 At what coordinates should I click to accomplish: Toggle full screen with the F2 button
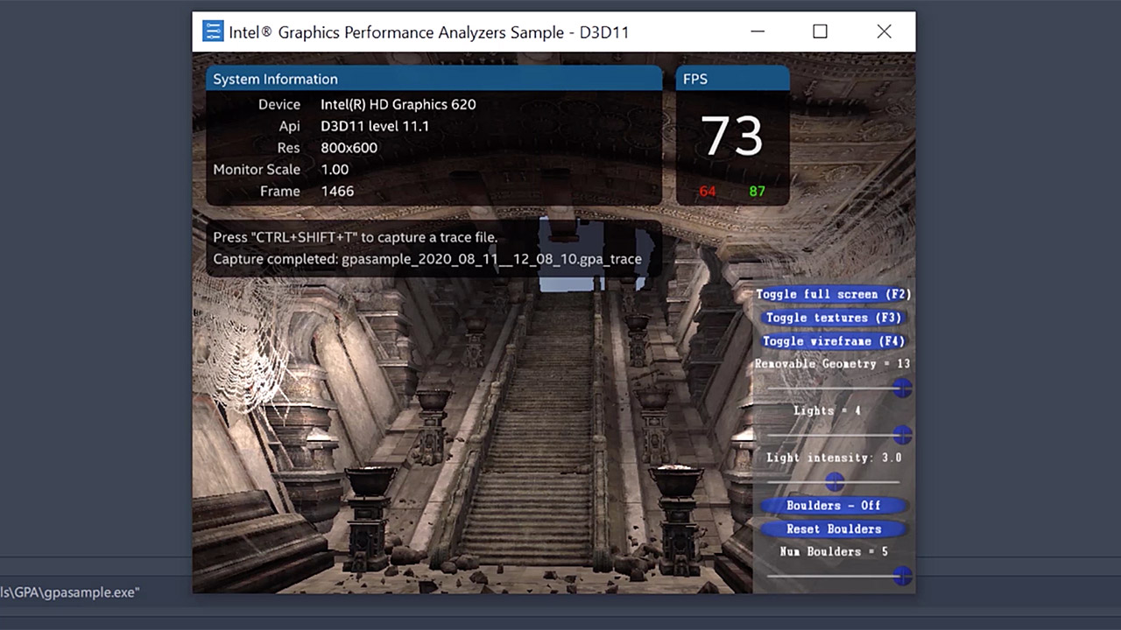(x=833, y=294)
